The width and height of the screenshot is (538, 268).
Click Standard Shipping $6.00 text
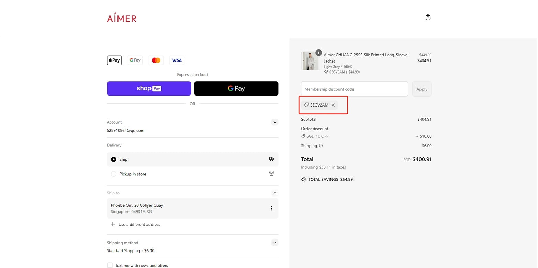[x=131, y=251]
